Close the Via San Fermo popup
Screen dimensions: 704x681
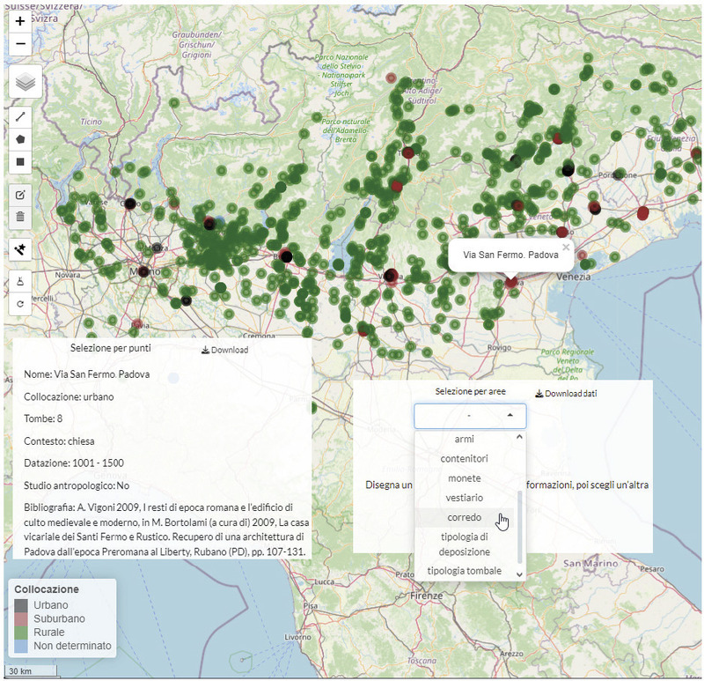[565, 248]
